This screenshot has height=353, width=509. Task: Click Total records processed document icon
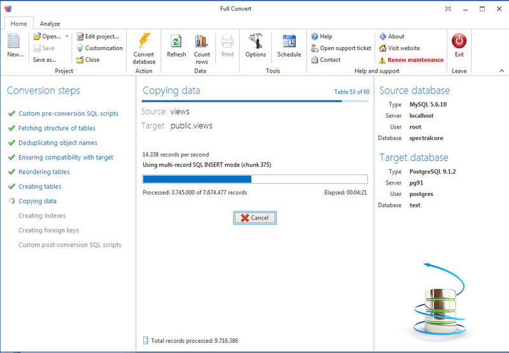[x=146, y=340]
